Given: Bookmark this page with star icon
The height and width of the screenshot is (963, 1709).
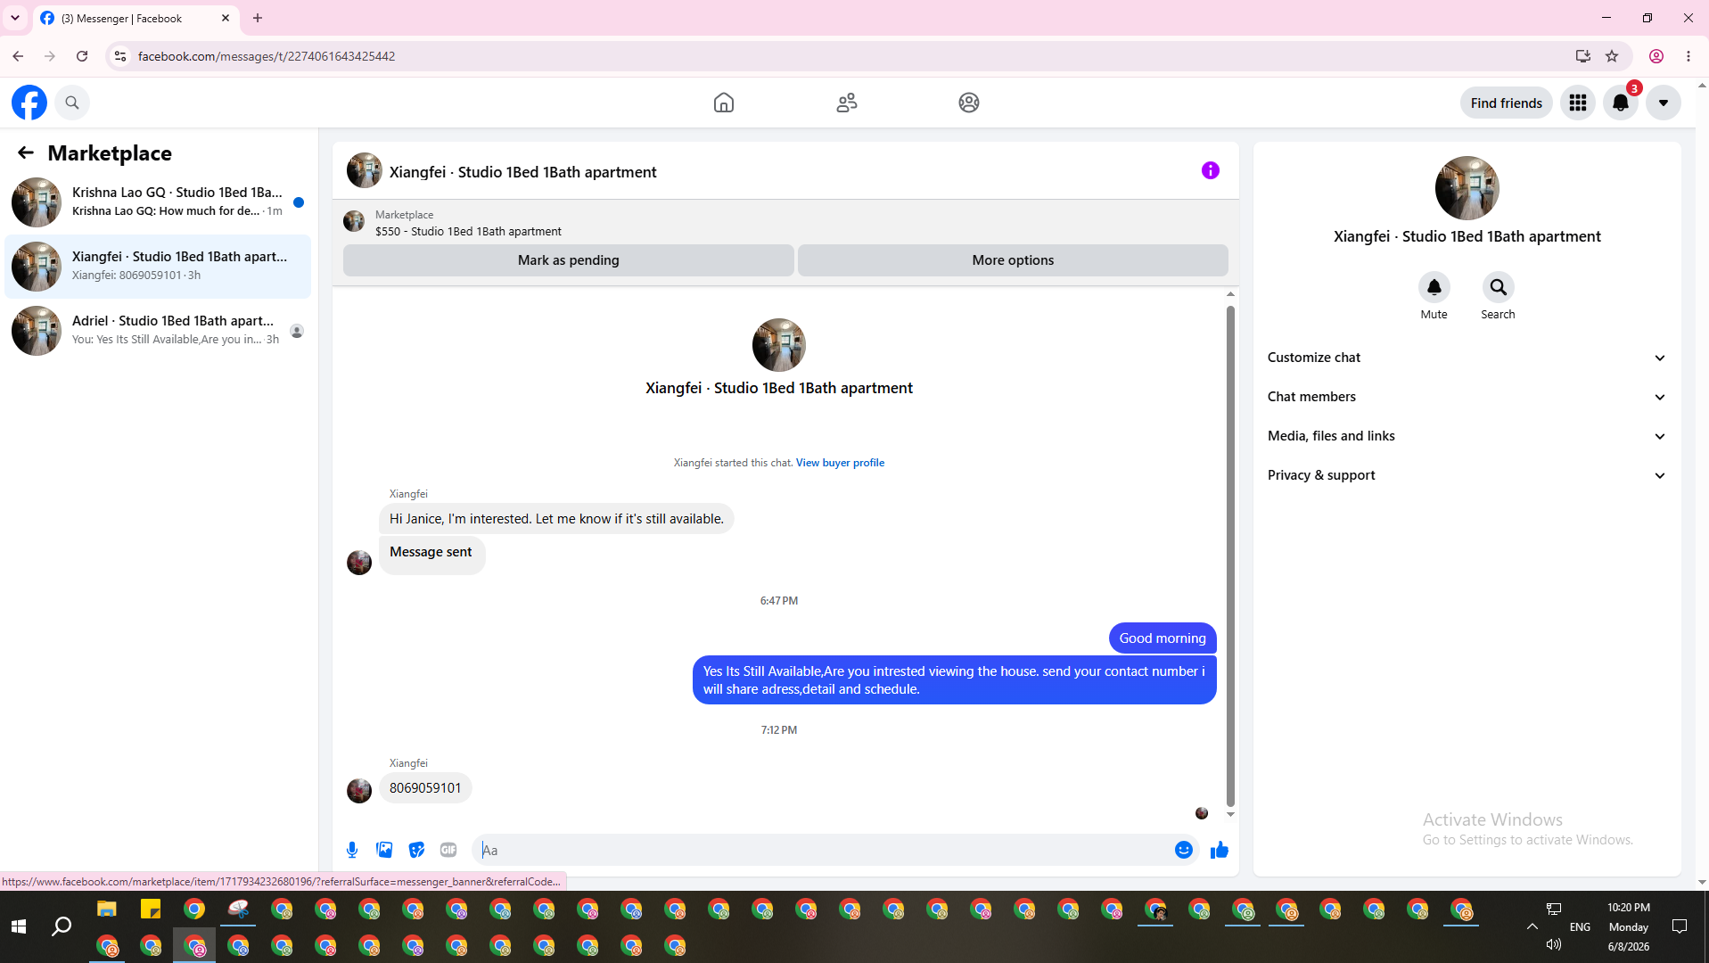Looking at the screenshot, I should [1612, 56].
